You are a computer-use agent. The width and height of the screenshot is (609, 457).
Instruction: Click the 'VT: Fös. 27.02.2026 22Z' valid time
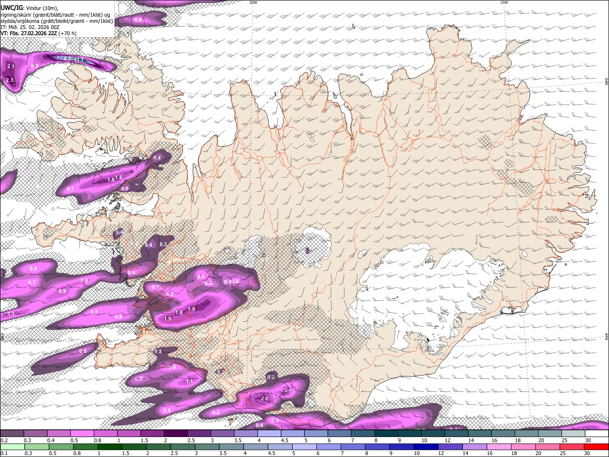coord(29,33)
